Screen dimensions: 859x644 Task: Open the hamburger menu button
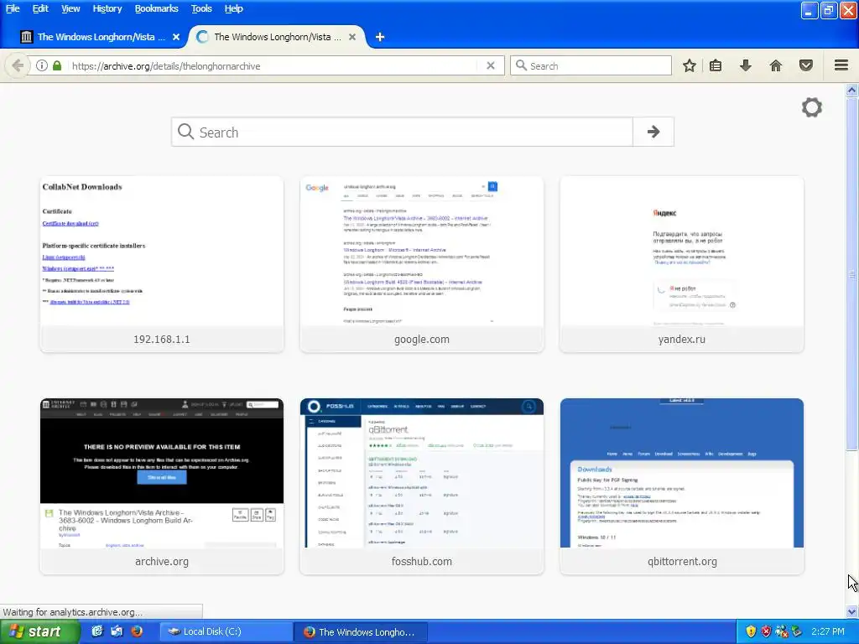click(x=841, y=65)
